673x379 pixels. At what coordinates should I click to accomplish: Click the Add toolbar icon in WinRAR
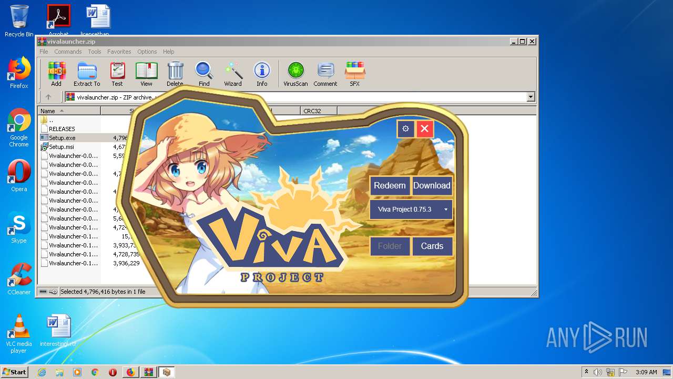tap(56, 74)
